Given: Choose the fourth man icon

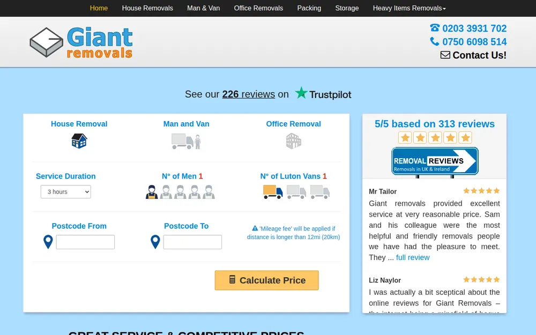Looking at the screenshot, I should tap(195, 192).
